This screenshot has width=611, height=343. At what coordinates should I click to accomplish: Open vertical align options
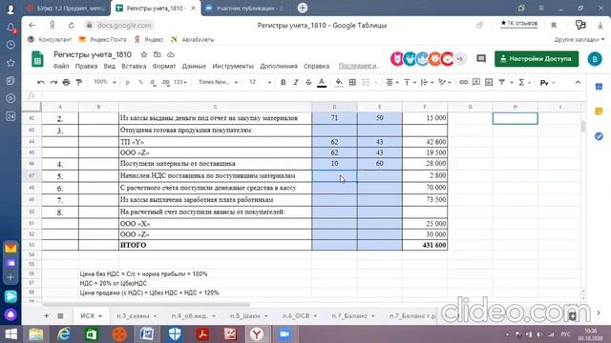click(x=410, y=82)
